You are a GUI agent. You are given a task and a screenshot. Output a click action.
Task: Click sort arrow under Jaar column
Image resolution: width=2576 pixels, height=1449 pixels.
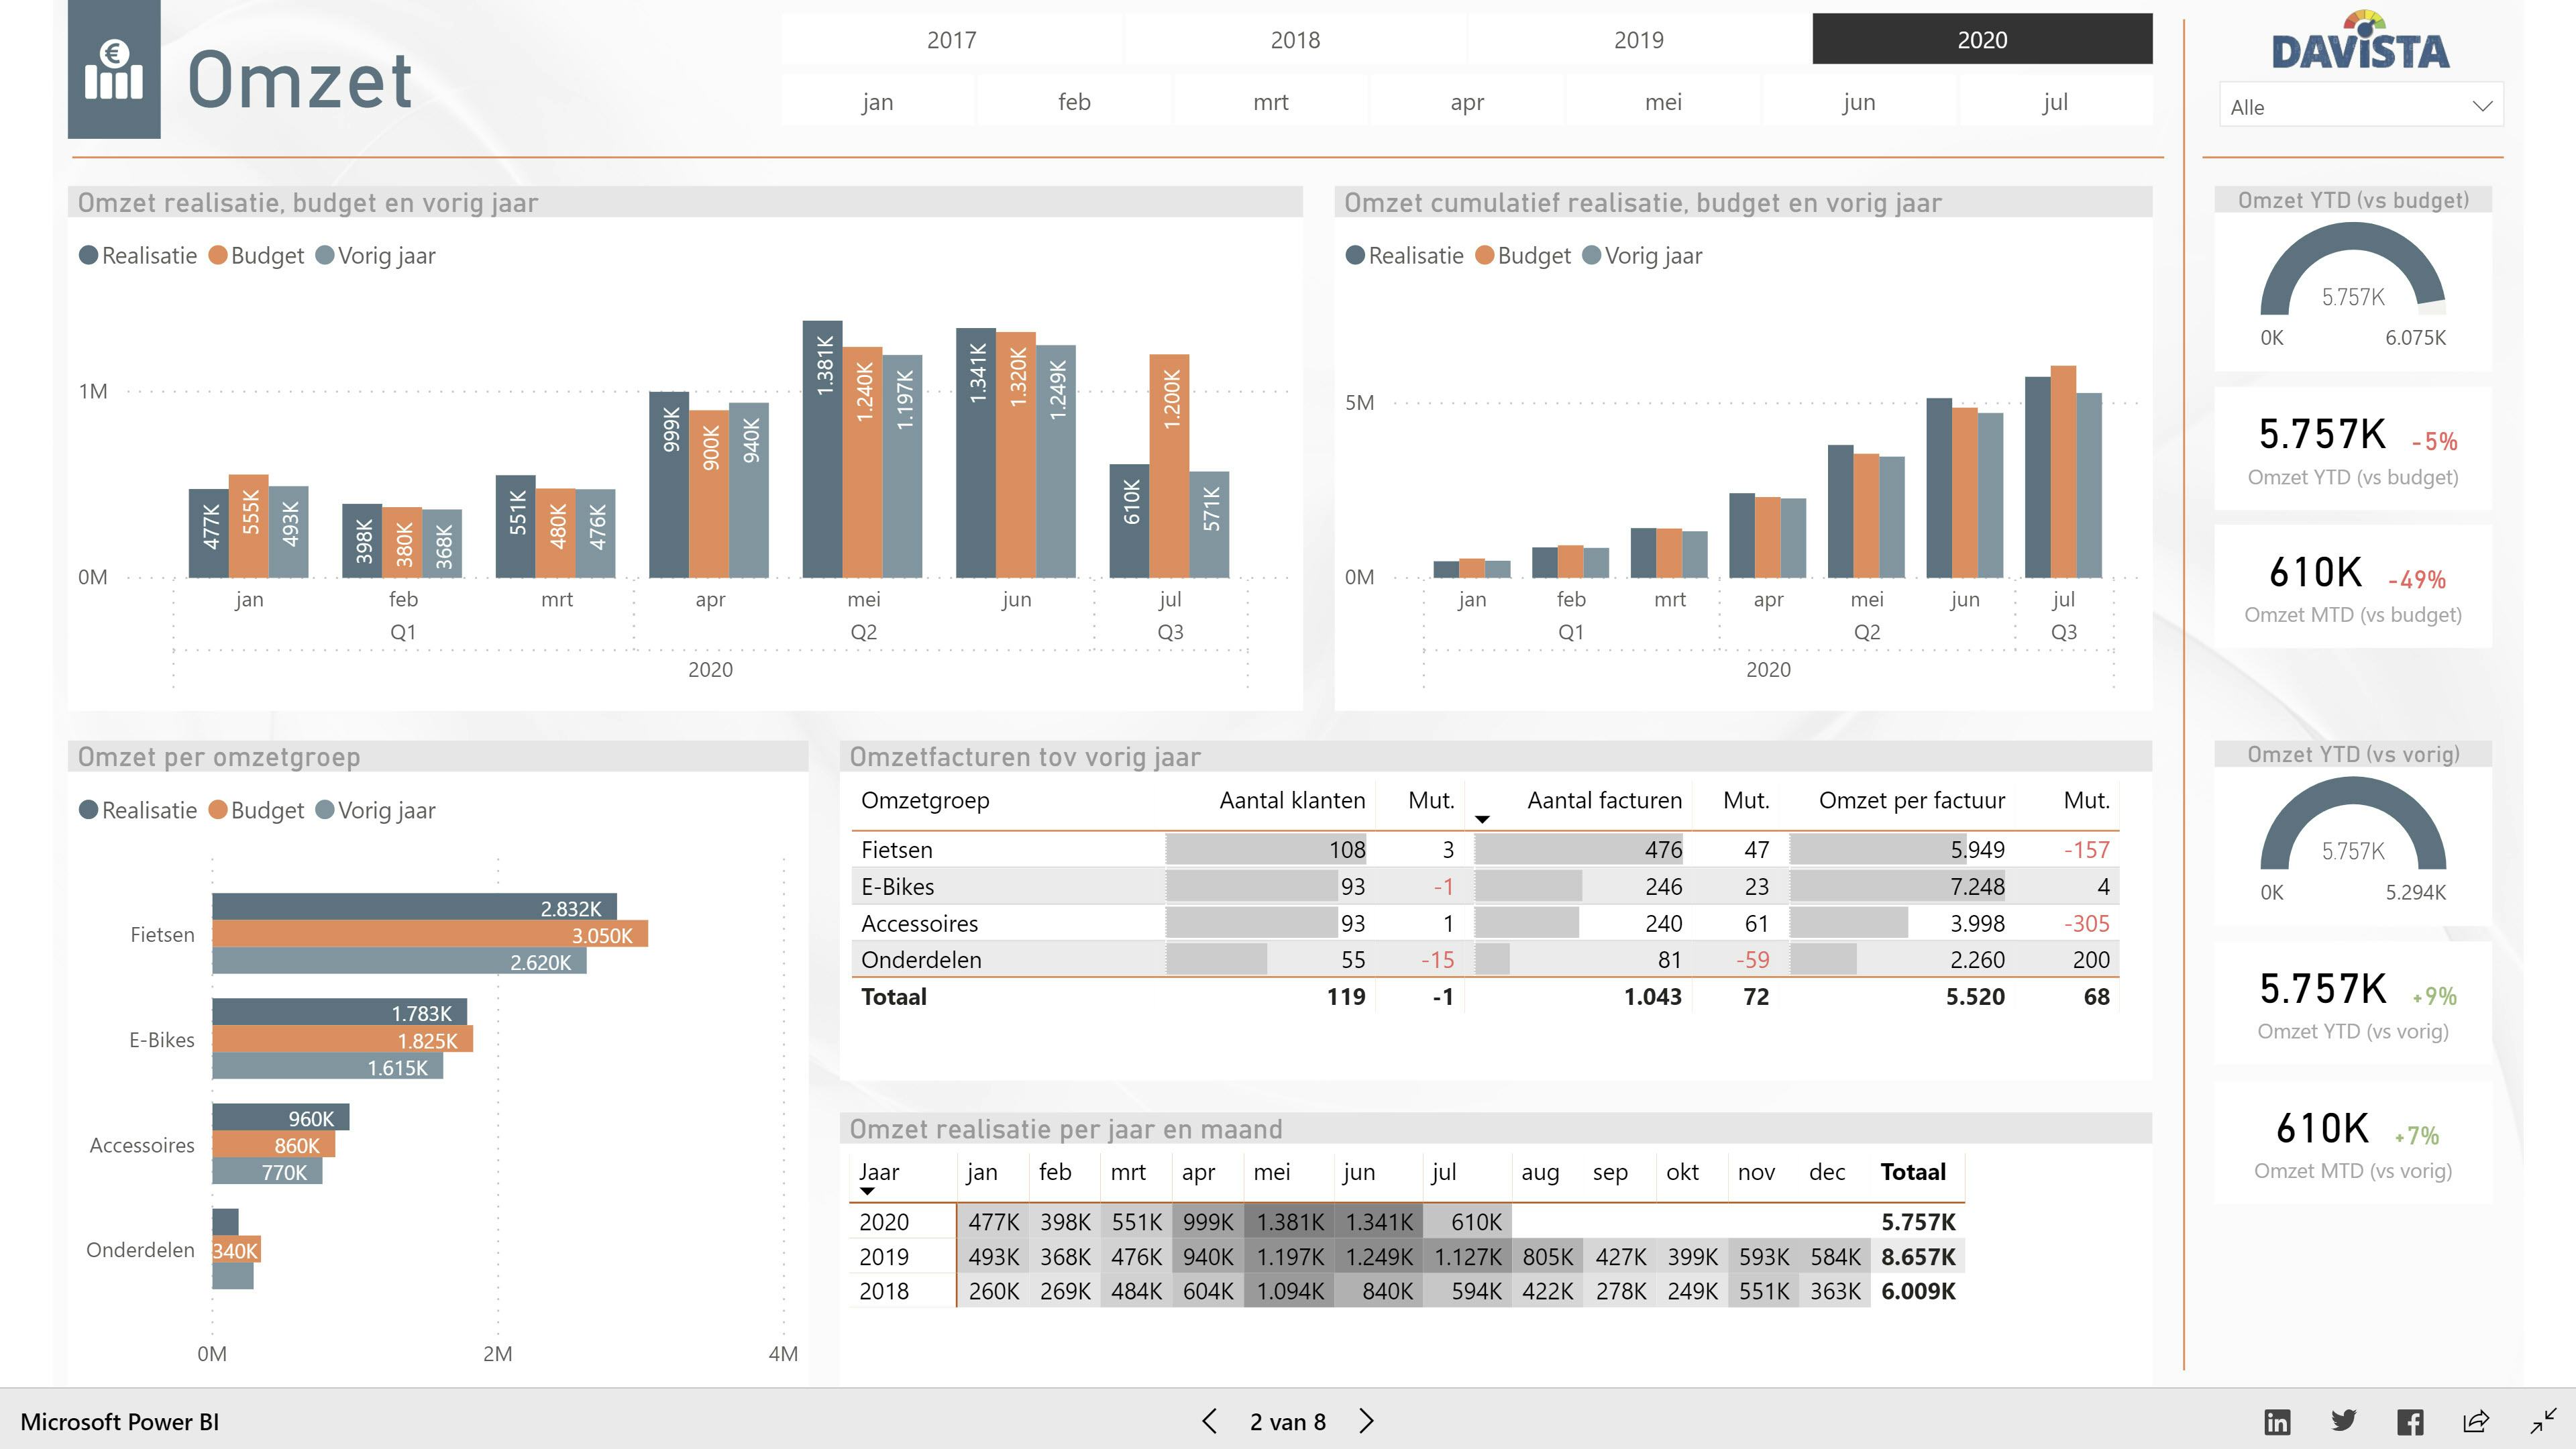(x=867, y=1191)
